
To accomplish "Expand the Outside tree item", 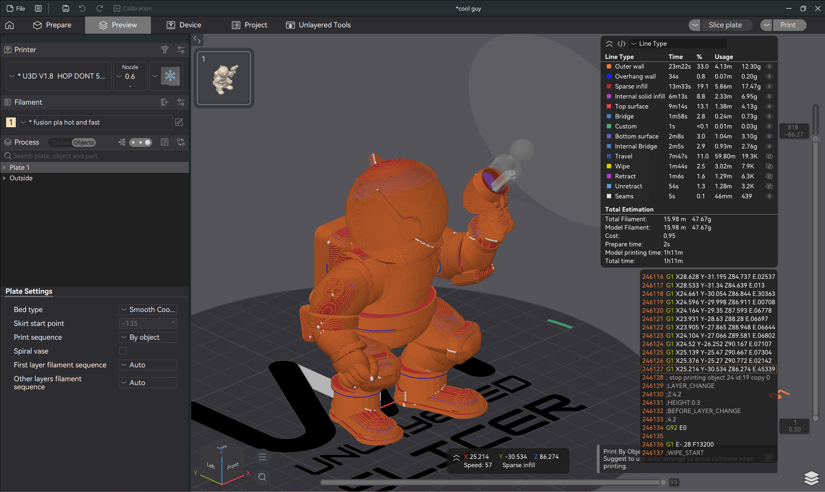I will click(x=4, y=178).
